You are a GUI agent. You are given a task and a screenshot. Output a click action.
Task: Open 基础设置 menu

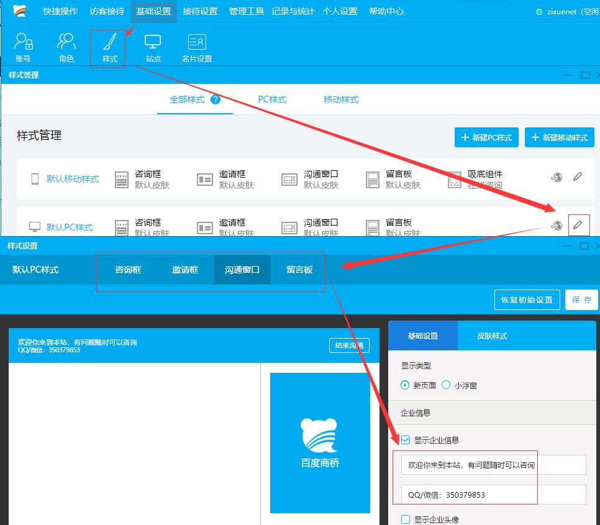153,11
